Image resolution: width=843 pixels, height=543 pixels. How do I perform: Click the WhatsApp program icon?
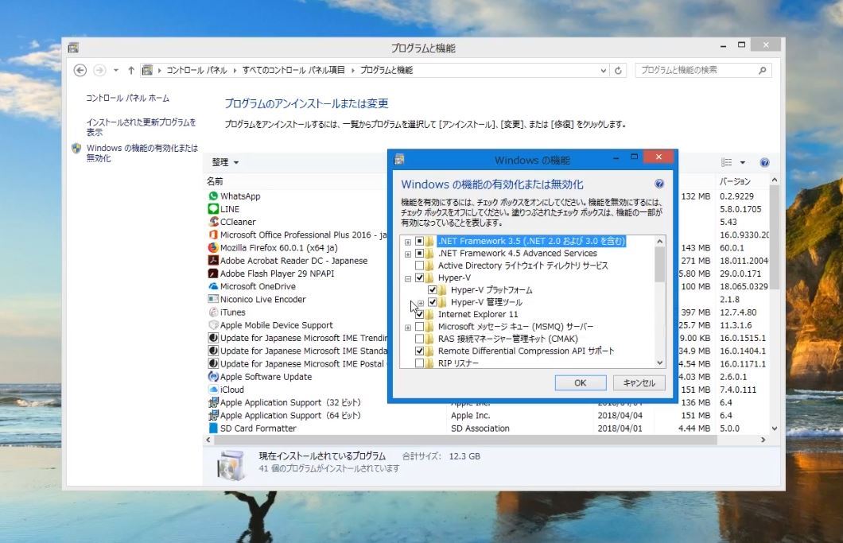tap(213, 196)
